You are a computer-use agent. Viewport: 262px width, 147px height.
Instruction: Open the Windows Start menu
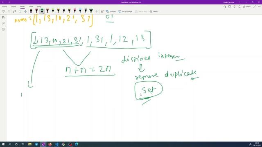(x=3, y=144)
